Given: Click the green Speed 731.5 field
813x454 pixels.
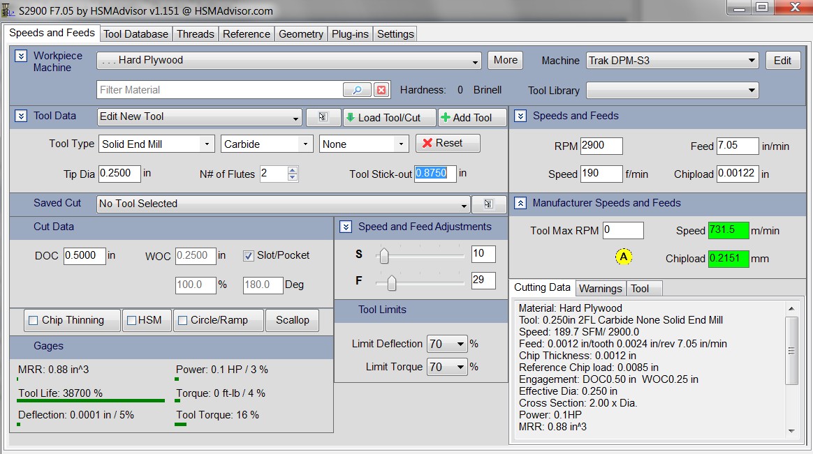Looking at the screenshot, I should pos(728,230).
